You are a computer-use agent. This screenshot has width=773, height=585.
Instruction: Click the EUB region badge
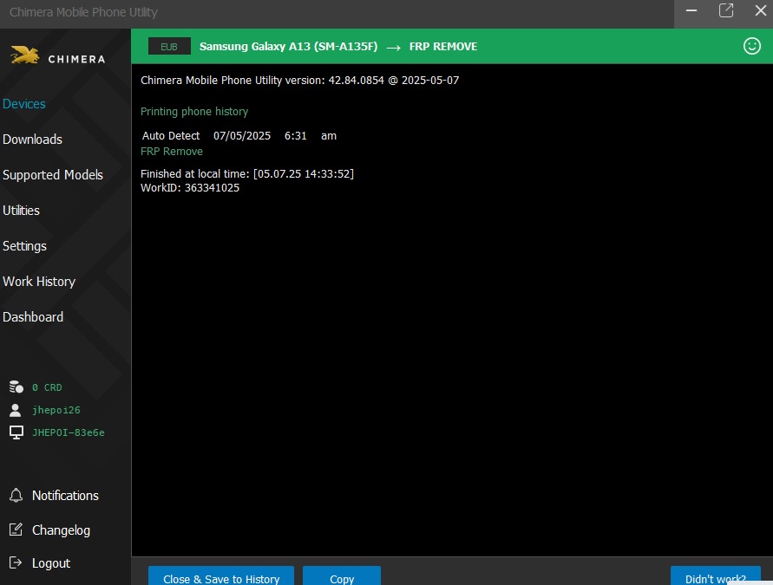169,47
